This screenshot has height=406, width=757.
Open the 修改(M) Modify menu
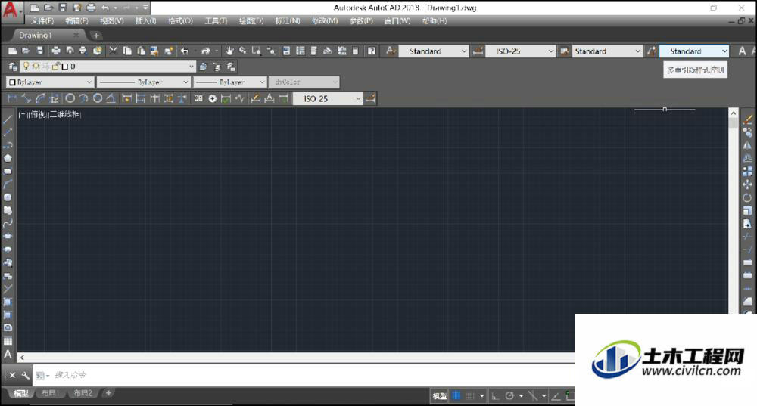(x=325, y=20)
